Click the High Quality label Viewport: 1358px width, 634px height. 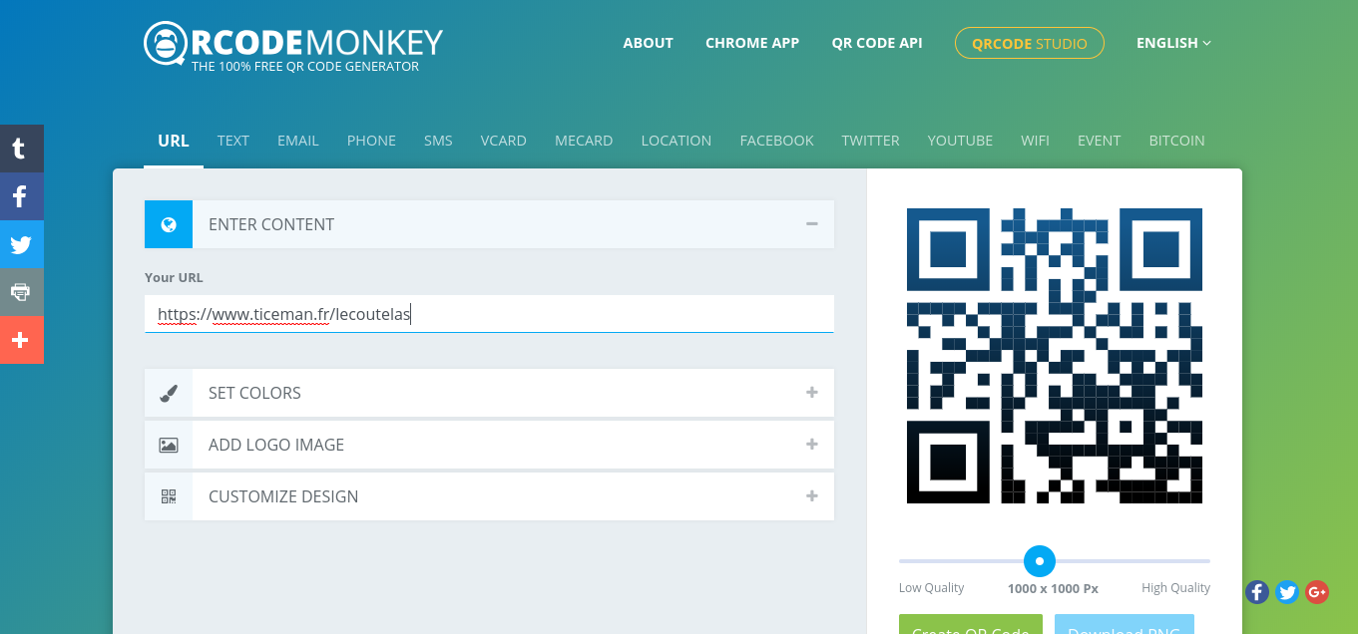[1176, 588]
